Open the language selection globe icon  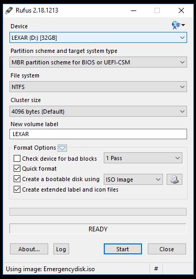point(178,25)
